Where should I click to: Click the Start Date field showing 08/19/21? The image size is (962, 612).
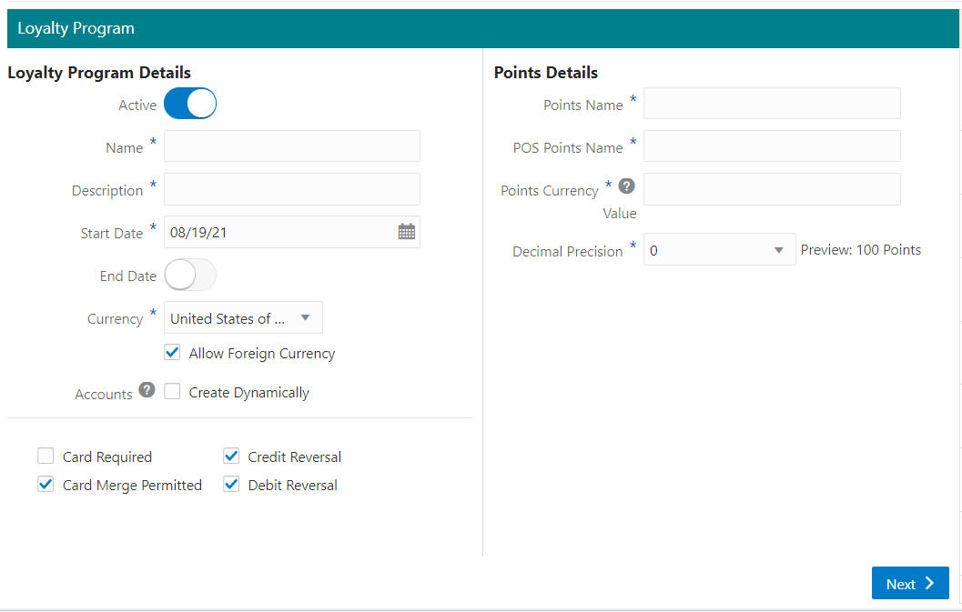(x=292, y=232)
